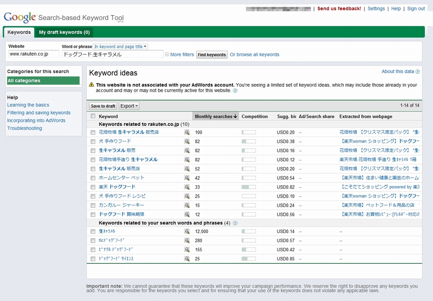Open the My draft keywords (0) tab
This screenshot has height=301, width=433.
pos(65,32)
